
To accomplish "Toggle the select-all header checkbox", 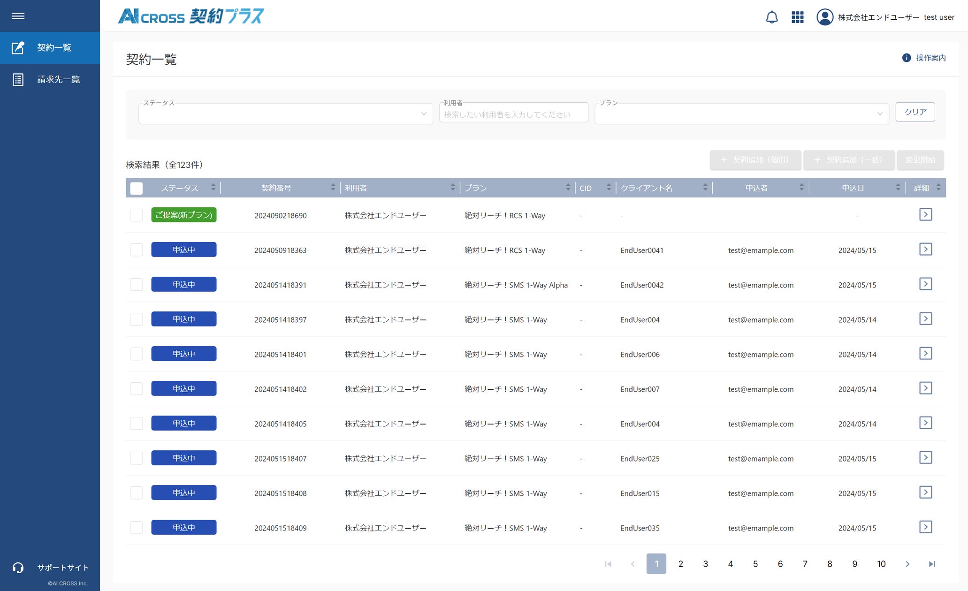I will pos(137,188).
